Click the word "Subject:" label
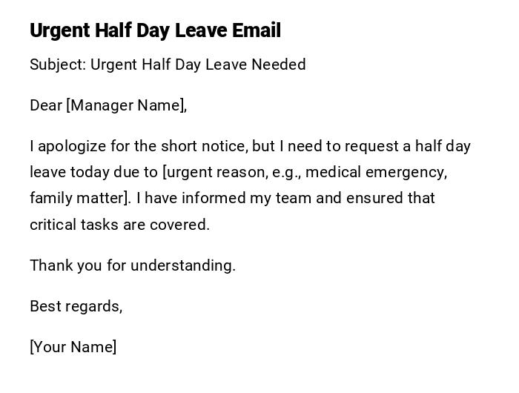 click(x=58, y=65)
